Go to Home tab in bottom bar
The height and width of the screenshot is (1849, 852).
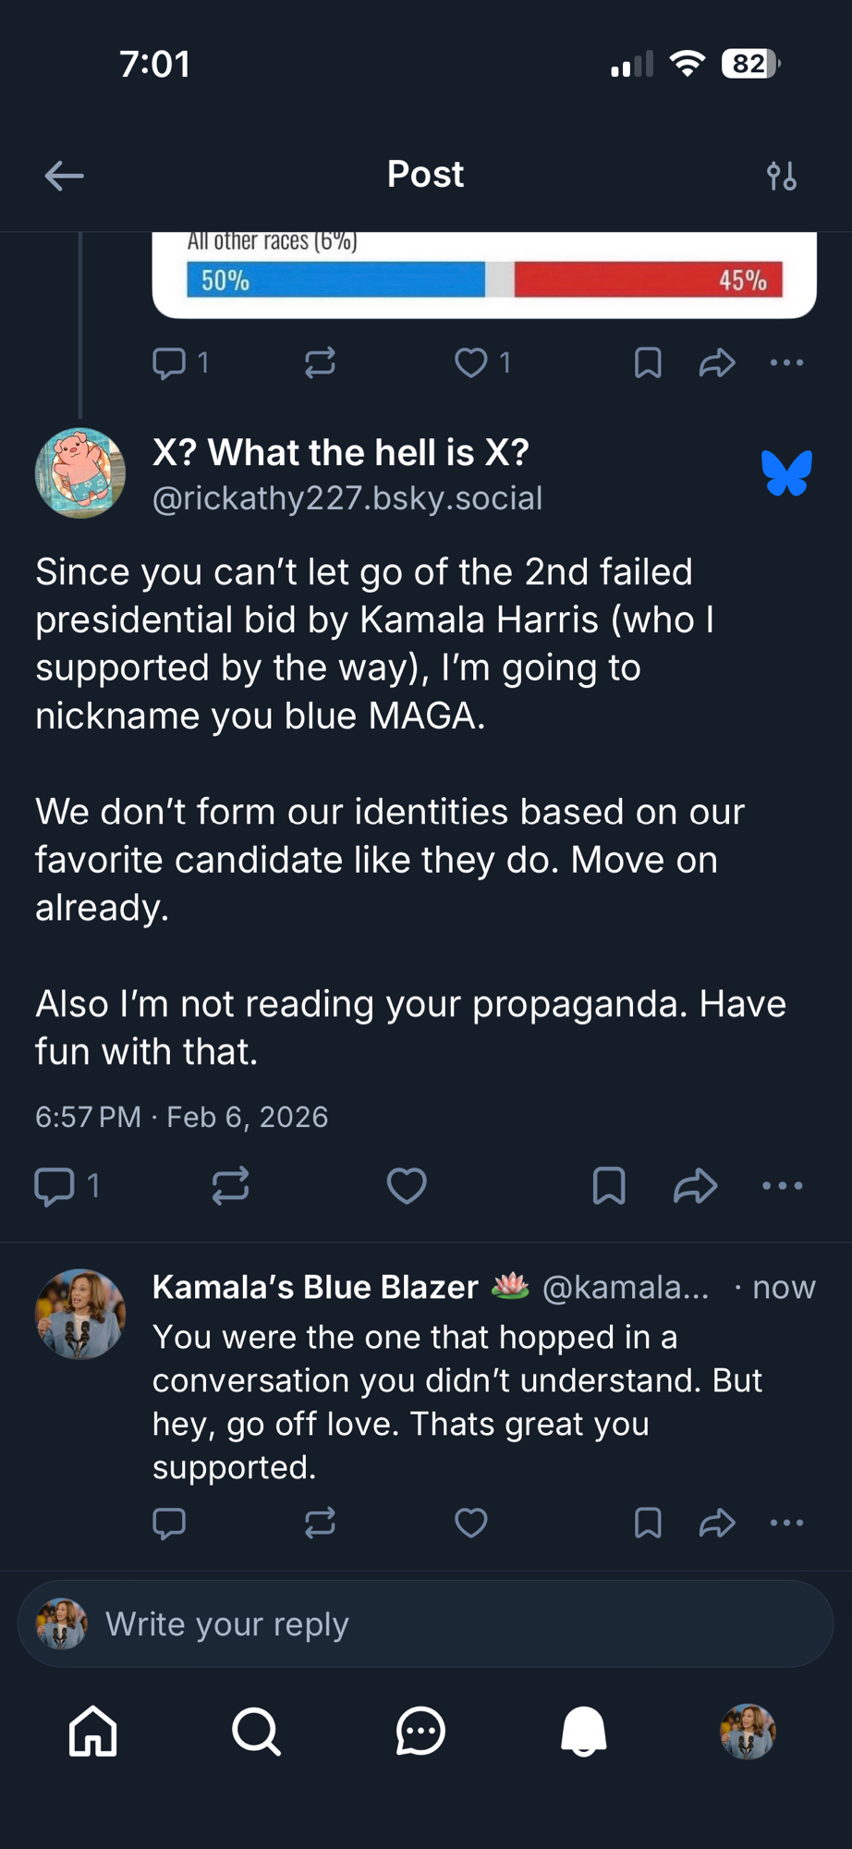93,1731
